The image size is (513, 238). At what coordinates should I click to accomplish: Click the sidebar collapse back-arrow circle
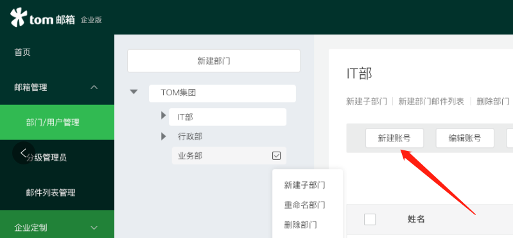(24, 152)
